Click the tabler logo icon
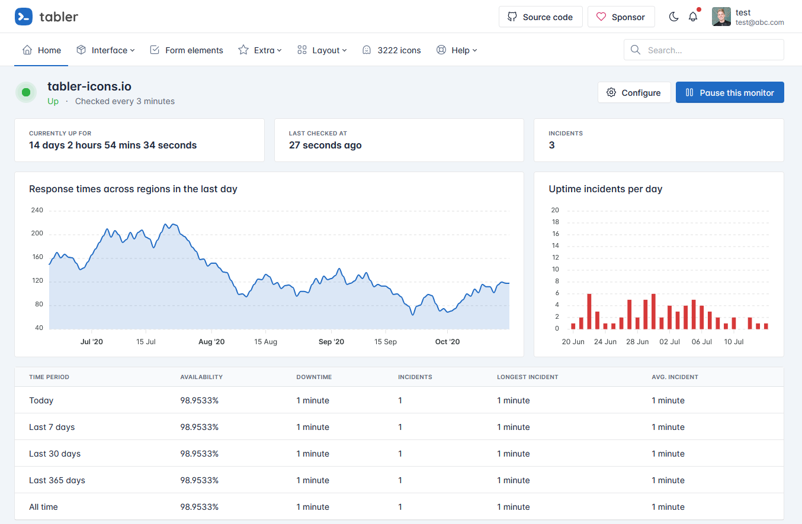Screen dimensions: 802x524 tap(24, 17)
